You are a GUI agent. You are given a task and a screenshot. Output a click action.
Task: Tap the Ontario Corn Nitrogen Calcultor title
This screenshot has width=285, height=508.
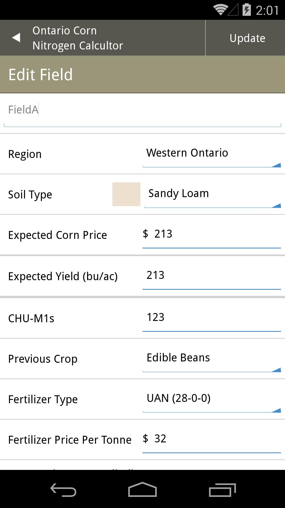click(x=78, y=38)
